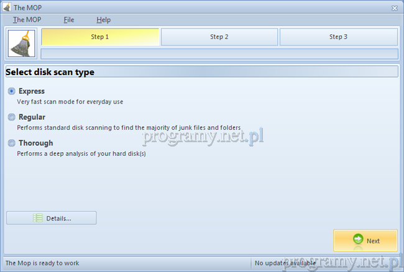
Task: Expand the Help menu
Action: 103,20
